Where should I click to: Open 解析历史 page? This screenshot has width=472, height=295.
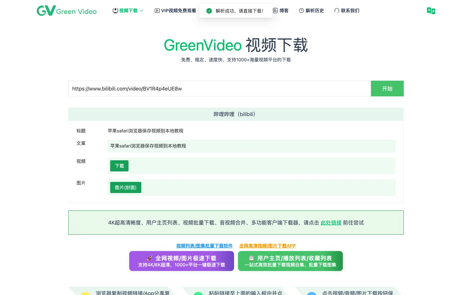(311, 11)
